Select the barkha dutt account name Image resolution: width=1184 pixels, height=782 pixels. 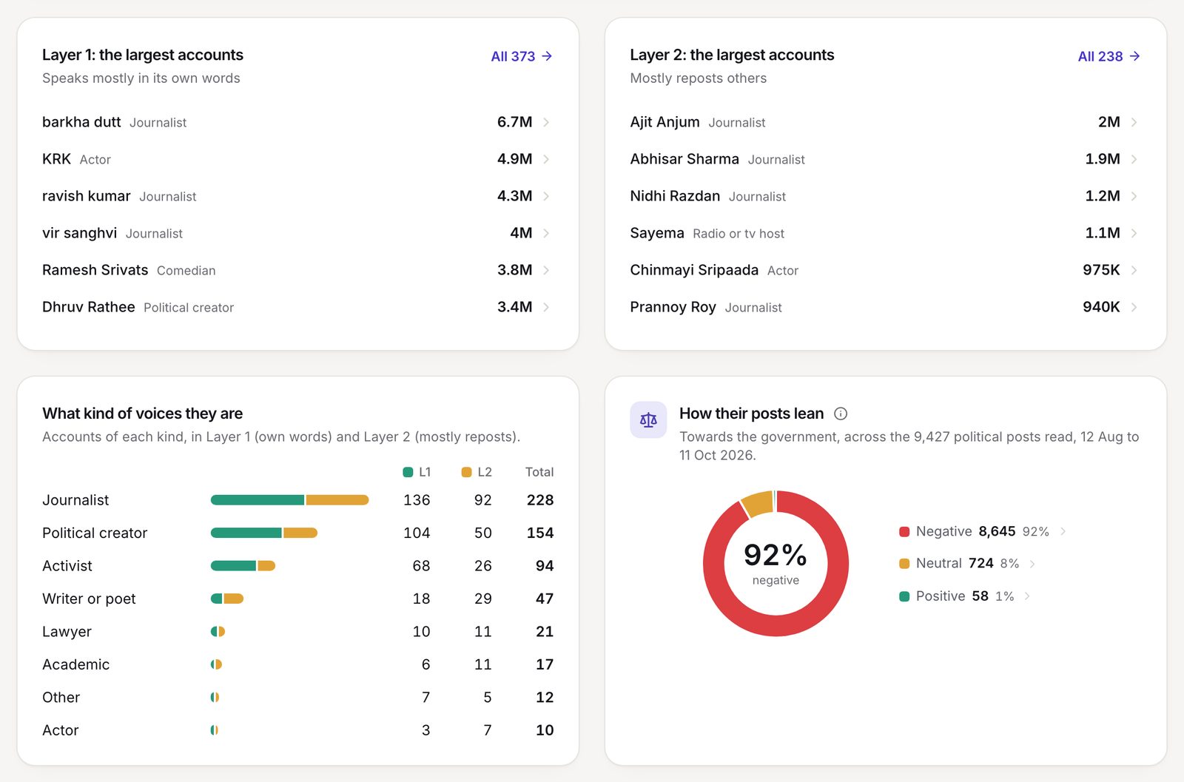pyautogui.click(x=81, y=122)
